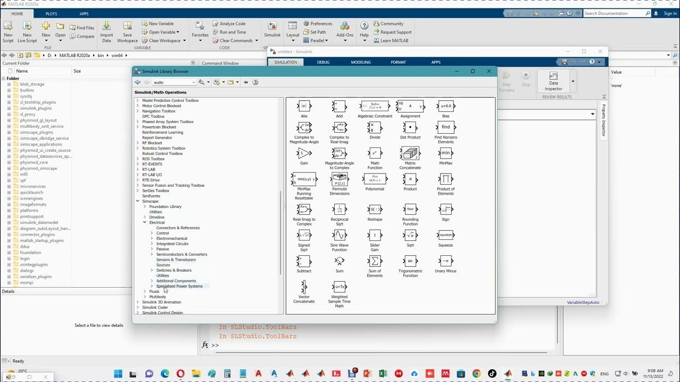
Task: Select the Add block icon
Action: (x=339, y=106)
